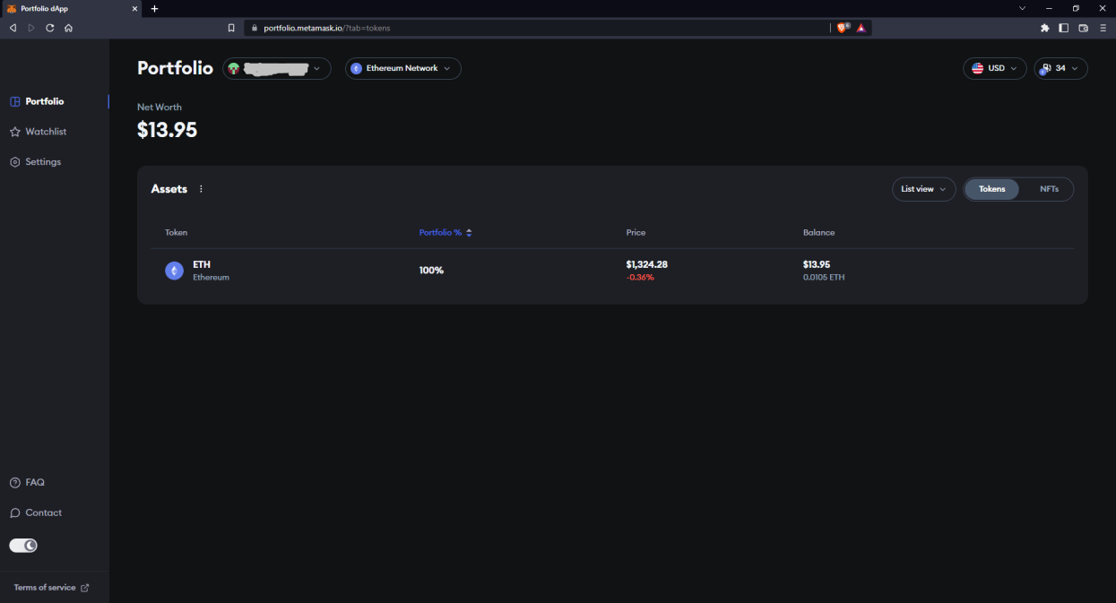Expand the List view dropdown
Viewport: 1116px width, 603px height.
[x=923, y=189]
